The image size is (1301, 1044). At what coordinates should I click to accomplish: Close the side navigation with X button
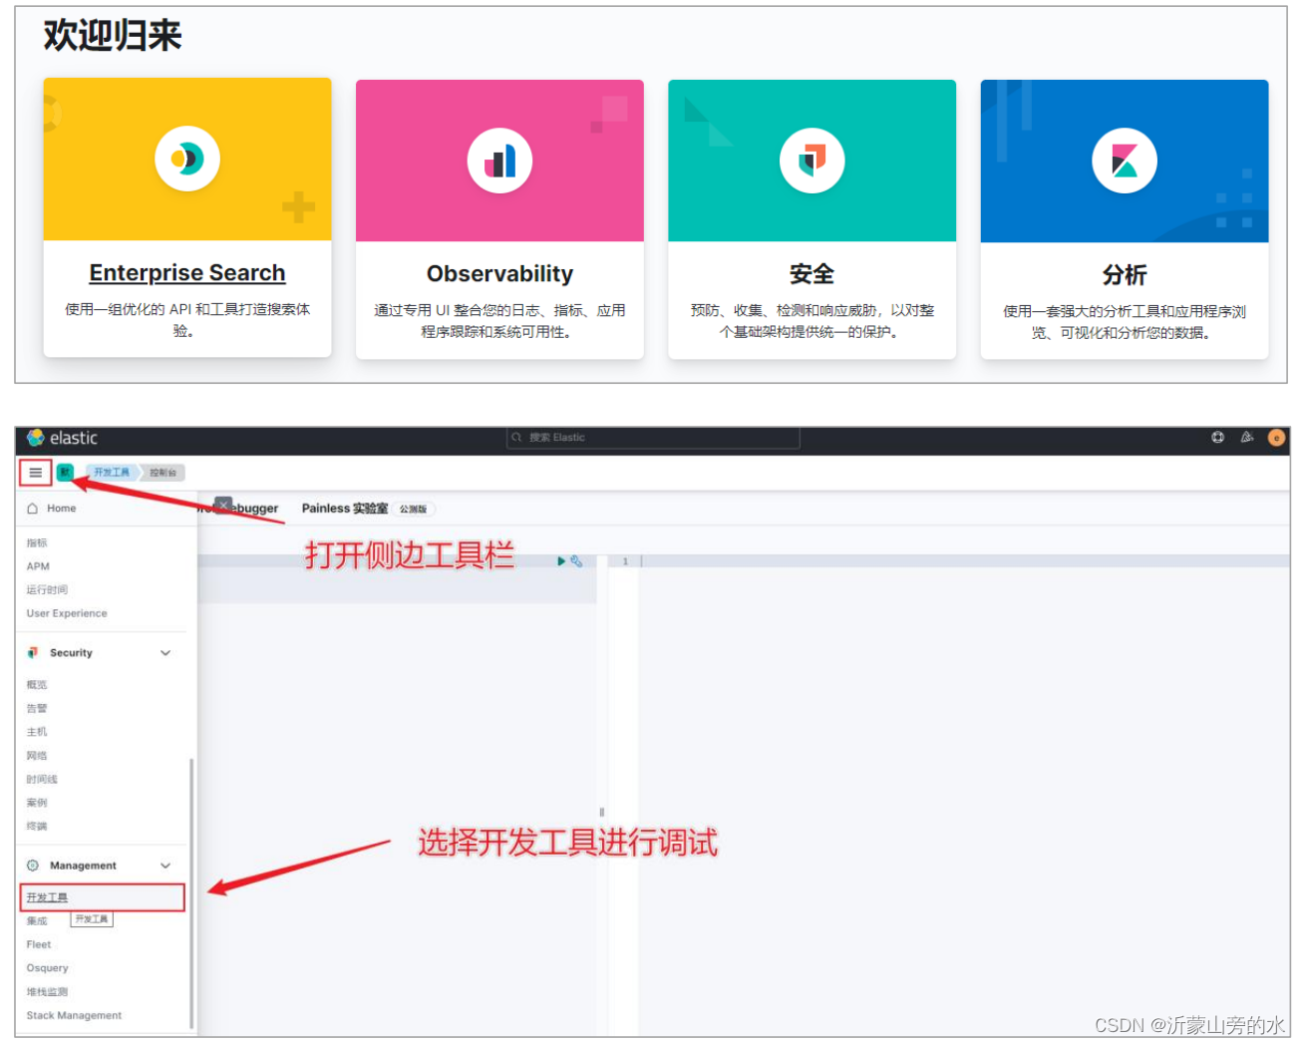point(223,505)
